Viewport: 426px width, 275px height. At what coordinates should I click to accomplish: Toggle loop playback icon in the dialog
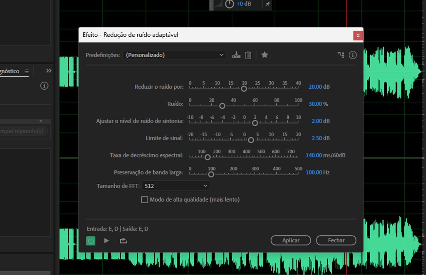pos(123,241)
